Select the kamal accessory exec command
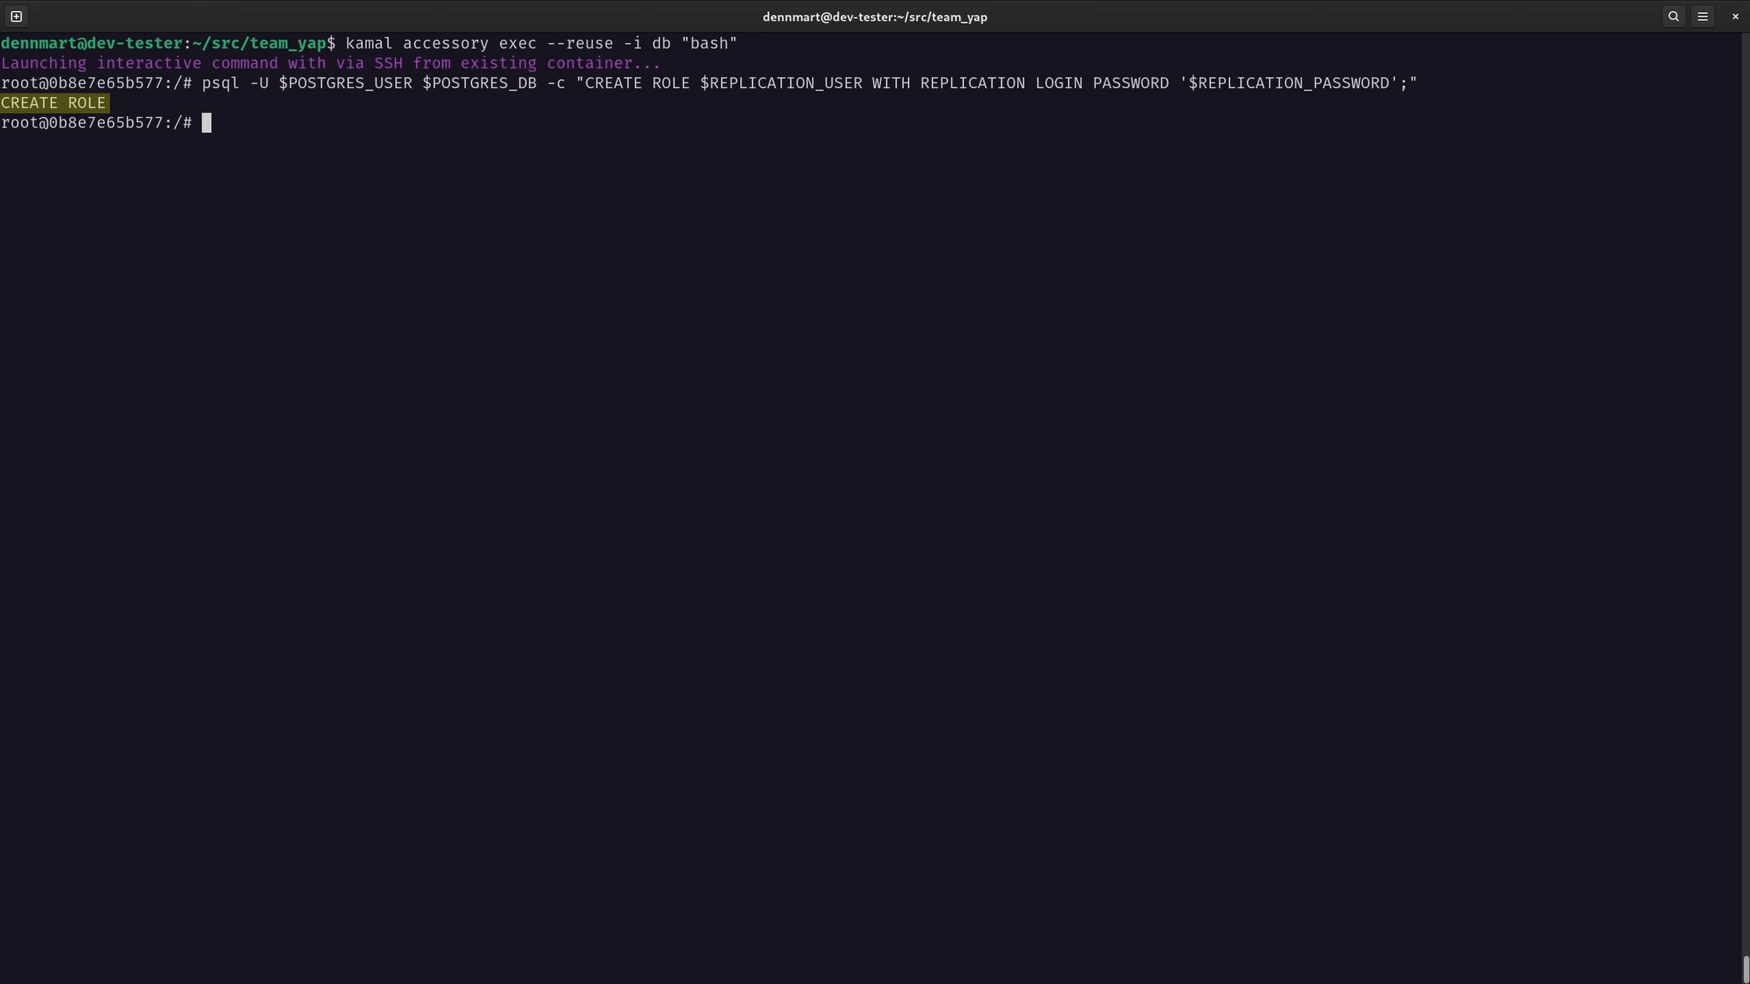 pyautogui.click(x=539, y=43)
